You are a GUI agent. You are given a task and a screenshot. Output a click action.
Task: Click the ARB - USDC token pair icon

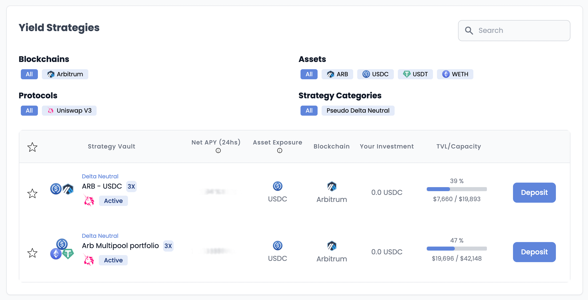coord(62,189)
